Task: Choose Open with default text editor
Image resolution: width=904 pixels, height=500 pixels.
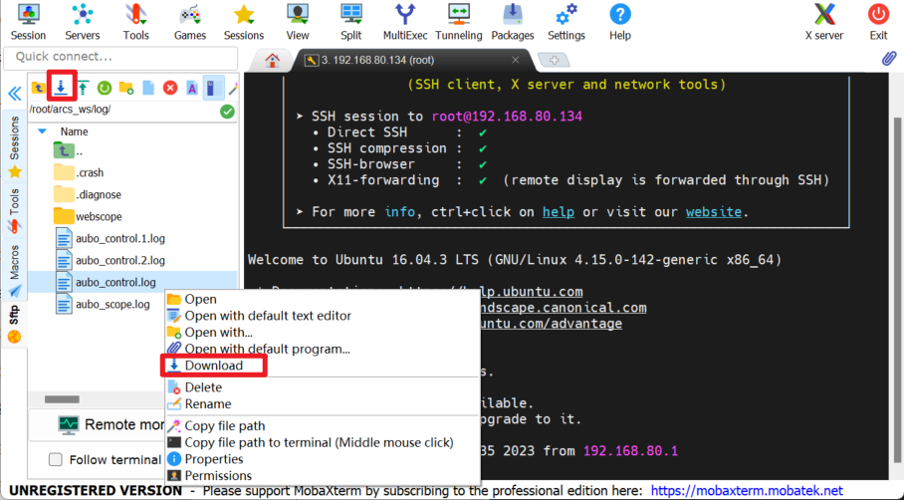Action: click(323, 316)
